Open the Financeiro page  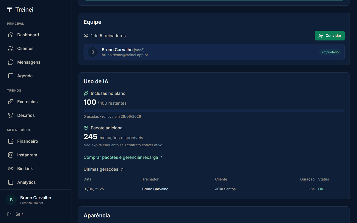[x=36, y=141]
